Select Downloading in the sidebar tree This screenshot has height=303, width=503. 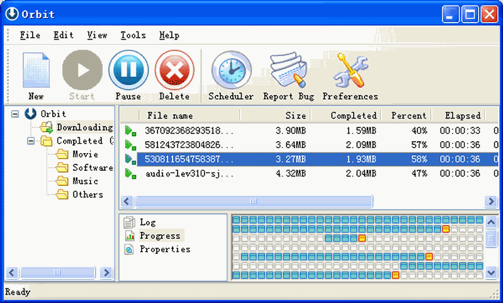click(x=84, y=128)
